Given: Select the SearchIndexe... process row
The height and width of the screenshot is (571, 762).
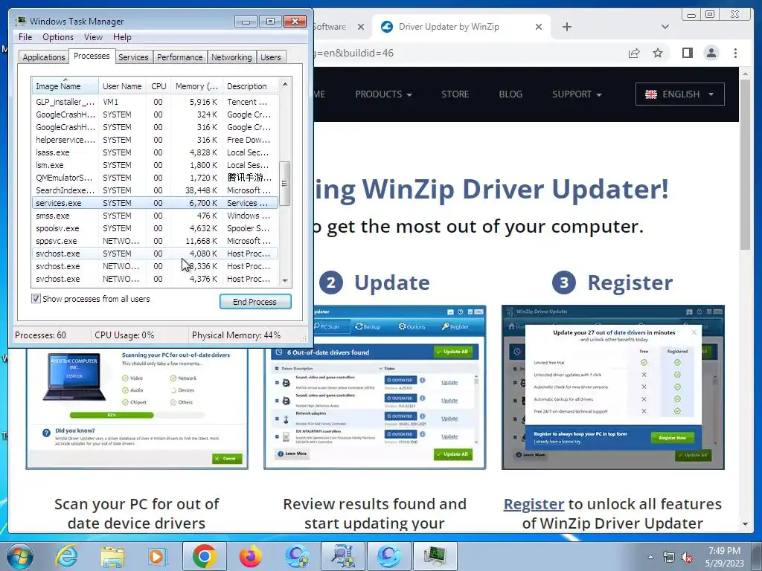Looking at the screenshot, I should 155,190.
